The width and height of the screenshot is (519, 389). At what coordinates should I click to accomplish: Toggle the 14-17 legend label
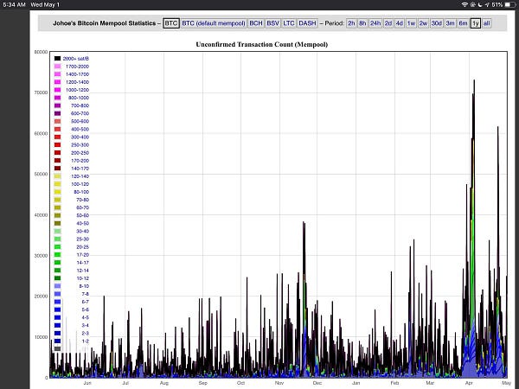[82, 263]
